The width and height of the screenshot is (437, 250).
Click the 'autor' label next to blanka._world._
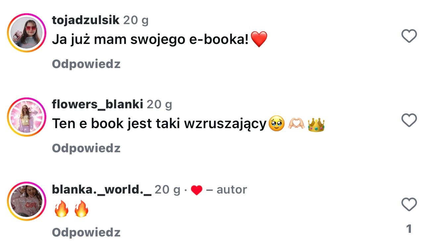(x=232, y=190)
